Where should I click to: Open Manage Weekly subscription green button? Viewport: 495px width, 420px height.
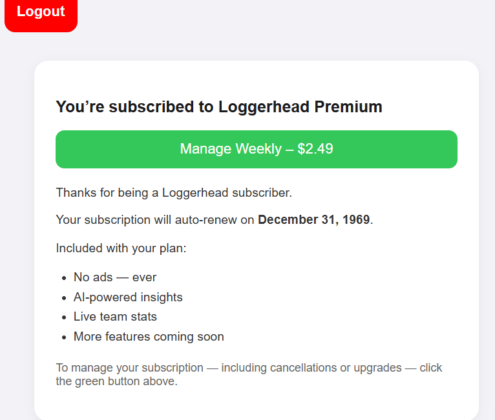(x=256, y=149)
